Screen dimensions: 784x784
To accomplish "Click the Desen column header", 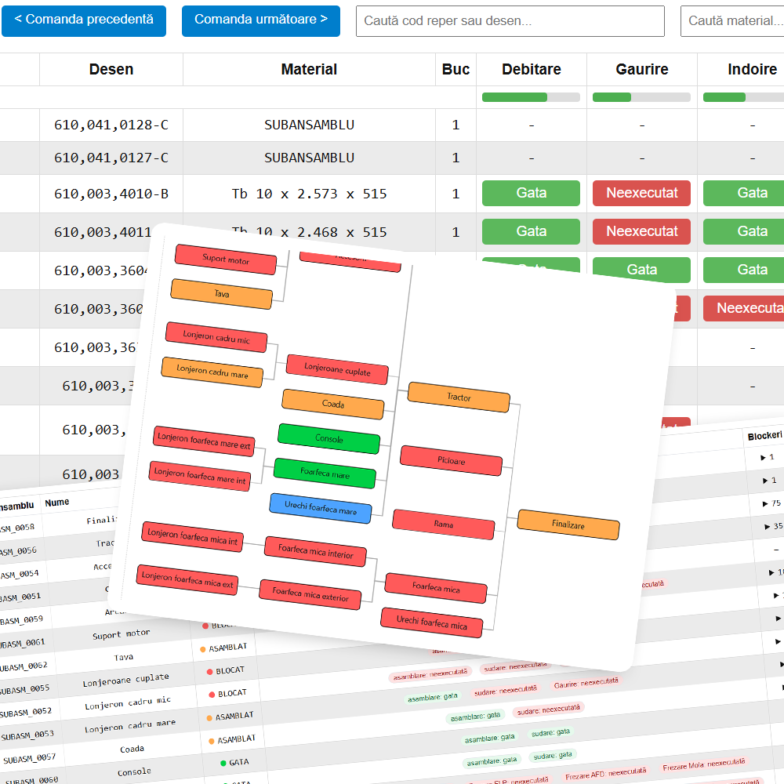I will coord(111,69).
